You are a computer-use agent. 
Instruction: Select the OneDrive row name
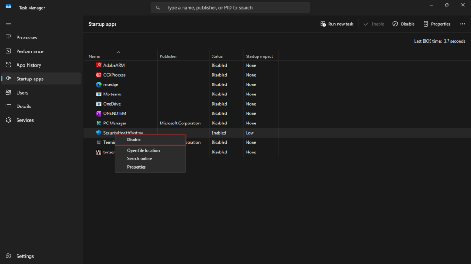[x=112, y=104]
